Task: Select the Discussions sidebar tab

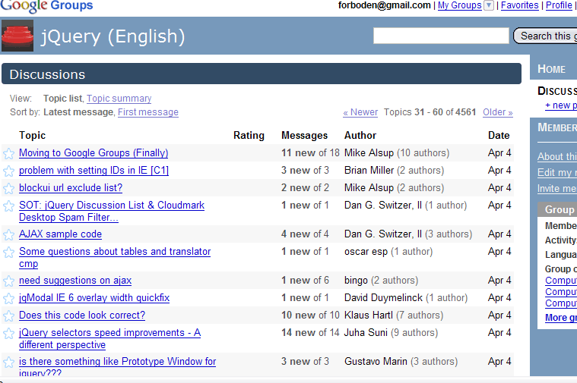Action: [557, 91]
